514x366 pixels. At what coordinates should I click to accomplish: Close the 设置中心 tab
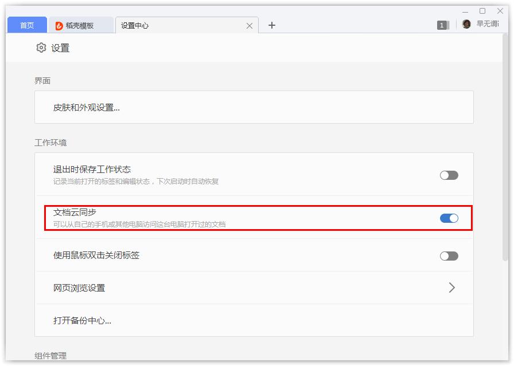(249, 25)
